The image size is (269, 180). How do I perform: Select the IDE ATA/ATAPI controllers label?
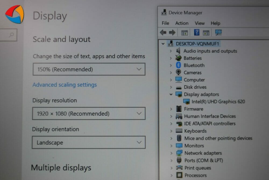pyautogui.click(x=210, y=124)
